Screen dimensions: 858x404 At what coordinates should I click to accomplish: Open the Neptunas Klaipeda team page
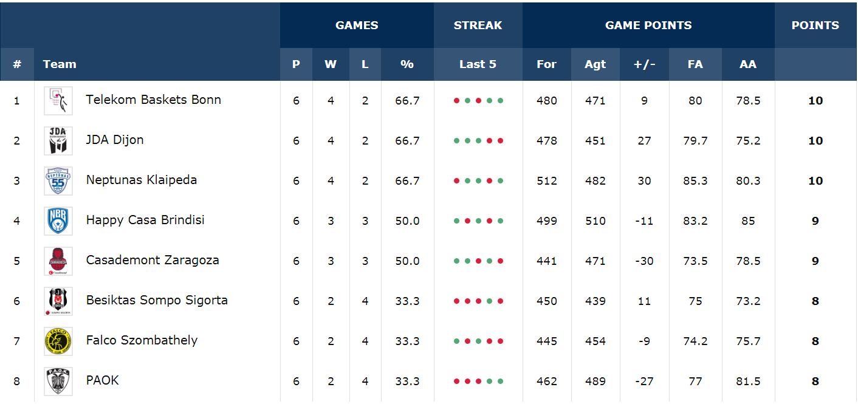coord(141,180)
